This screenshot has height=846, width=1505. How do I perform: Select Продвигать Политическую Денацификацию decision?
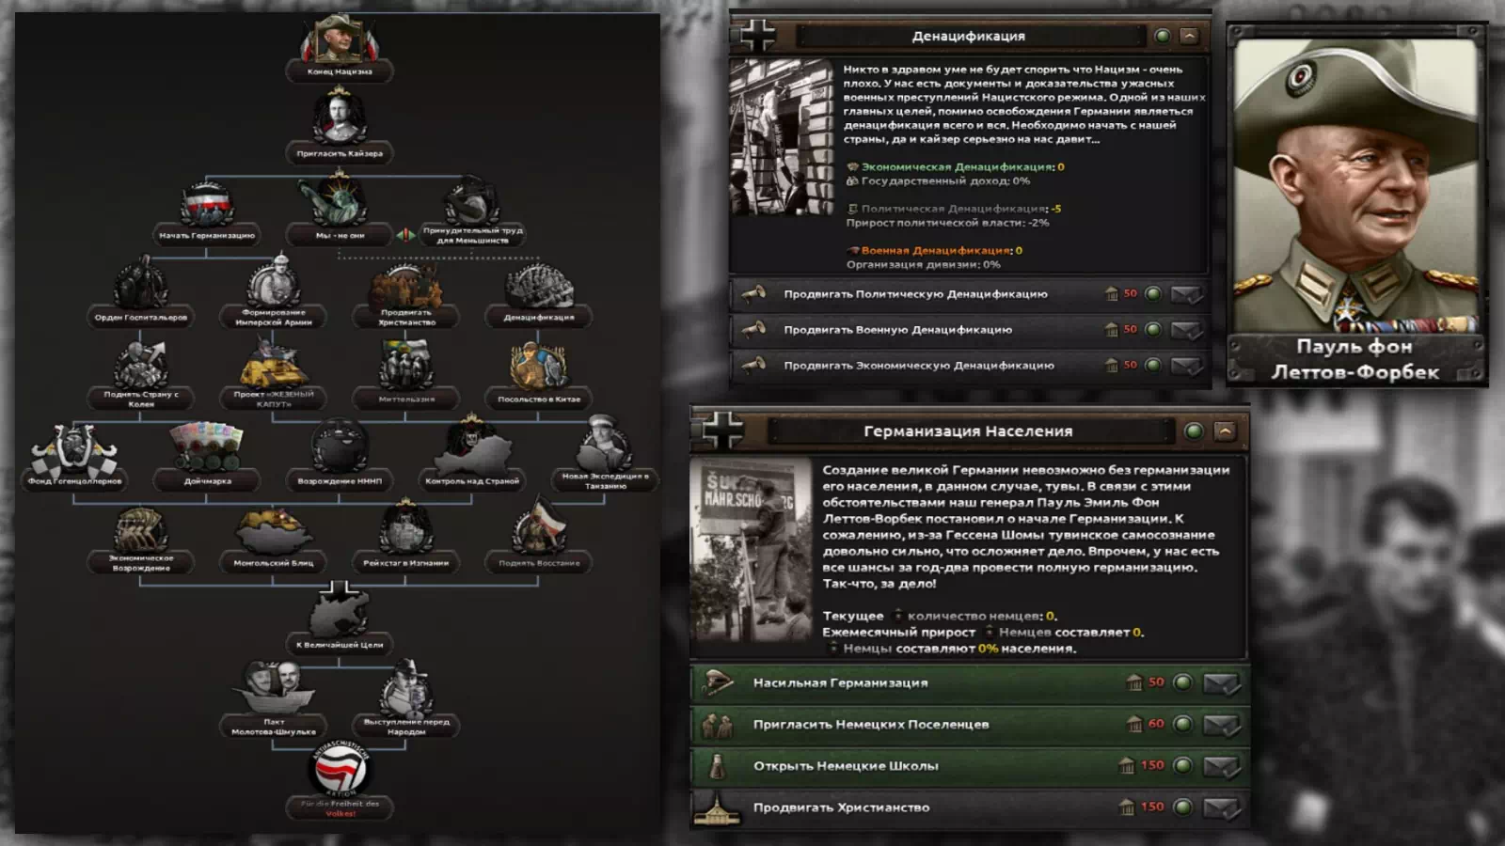click(969, 294)
